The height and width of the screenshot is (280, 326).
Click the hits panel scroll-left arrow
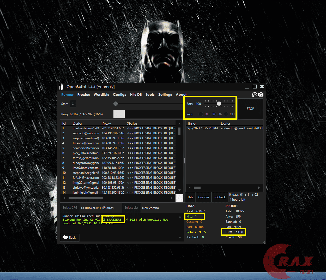pyautogui.click(x=190, y=188)
